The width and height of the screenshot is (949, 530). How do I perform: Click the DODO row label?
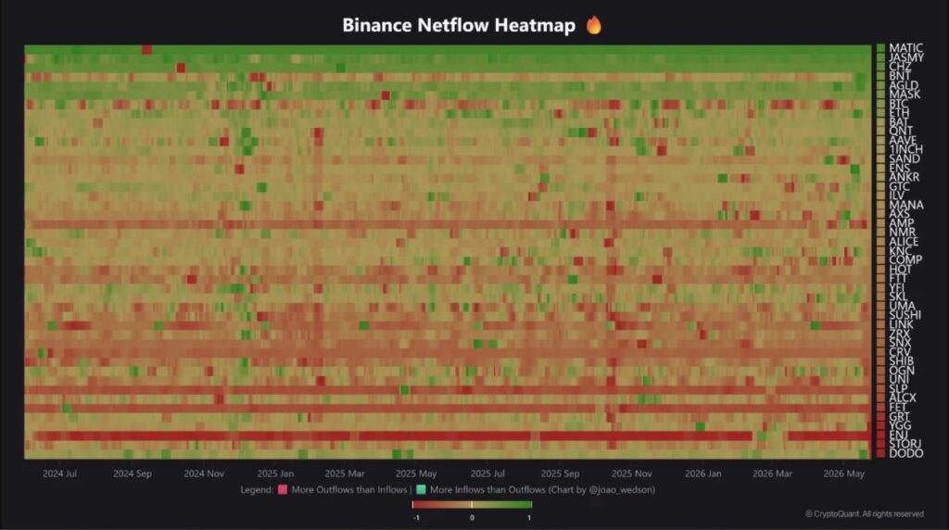coord(906,453)
